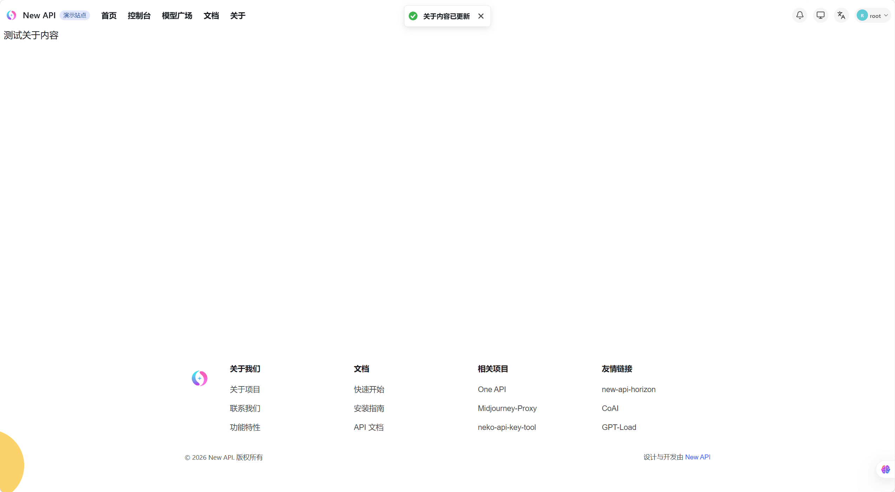895x492 pixels.
Task: Click the 演示站点 badge next to New API
Action: point(75,15)
